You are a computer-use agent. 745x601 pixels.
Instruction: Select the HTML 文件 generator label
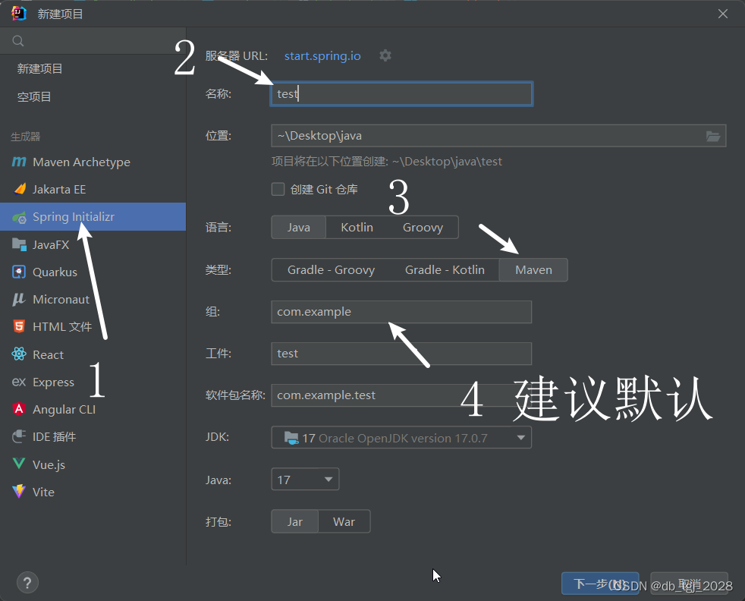tap(62, 327)
